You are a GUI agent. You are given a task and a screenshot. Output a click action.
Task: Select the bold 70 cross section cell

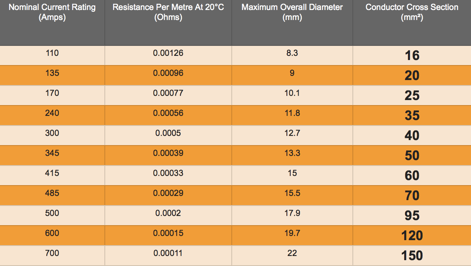click(x=412, y=196)
